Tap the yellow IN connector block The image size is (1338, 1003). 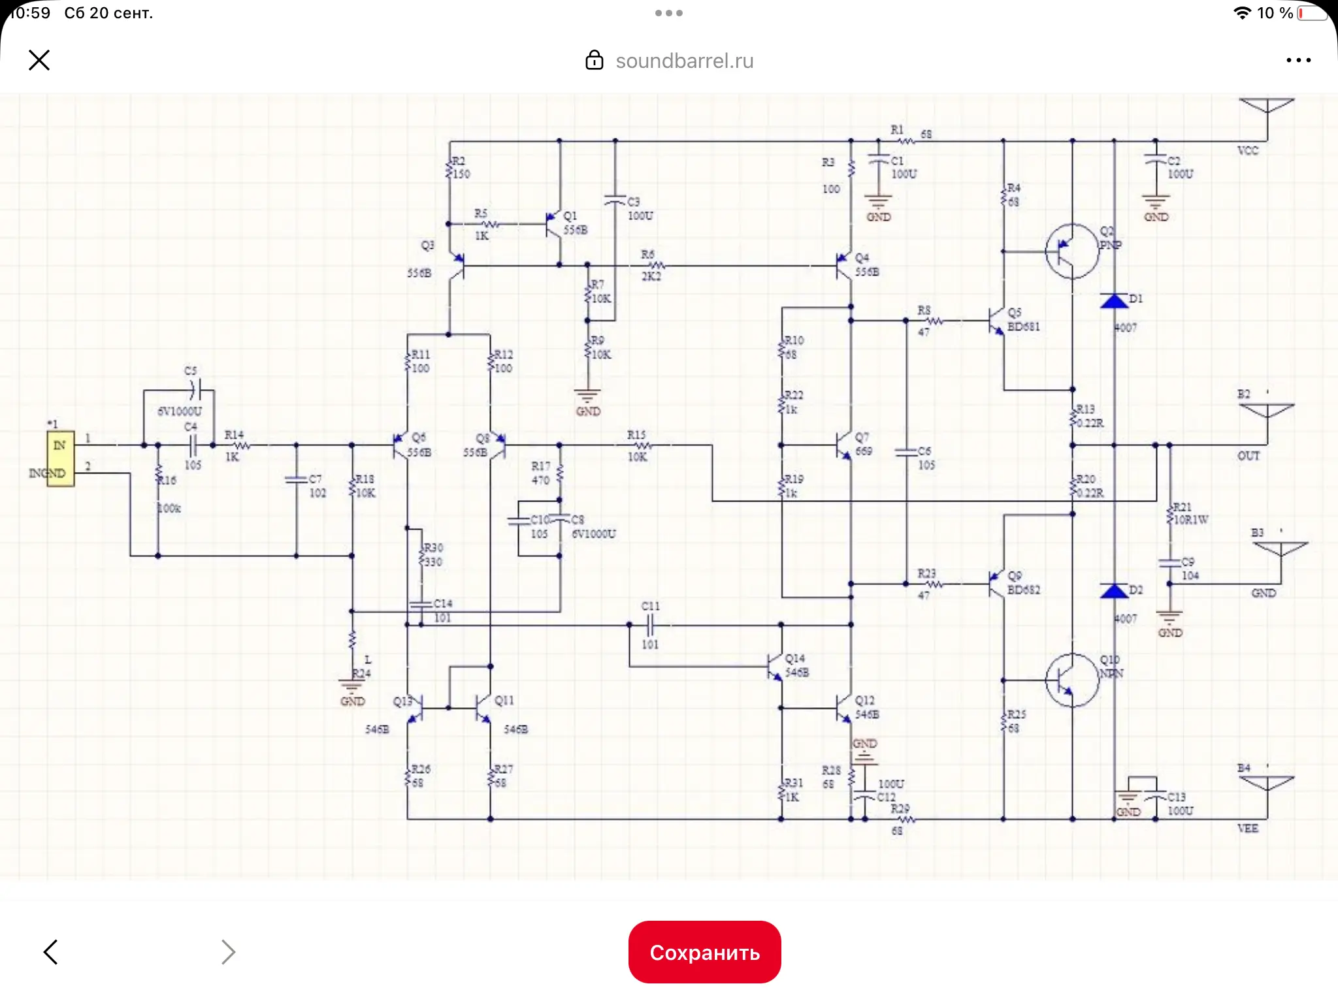click(60, 458)
